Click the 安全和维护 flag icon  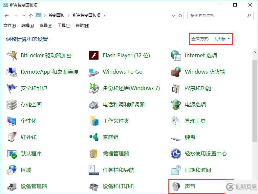coord(11,88)
